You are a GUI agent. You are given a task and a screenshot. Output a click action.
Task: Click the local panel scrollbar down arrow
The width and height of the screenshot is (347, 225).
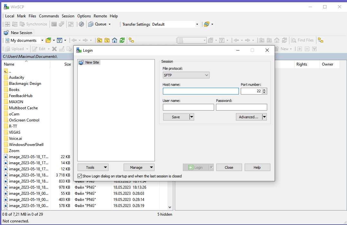170,207
